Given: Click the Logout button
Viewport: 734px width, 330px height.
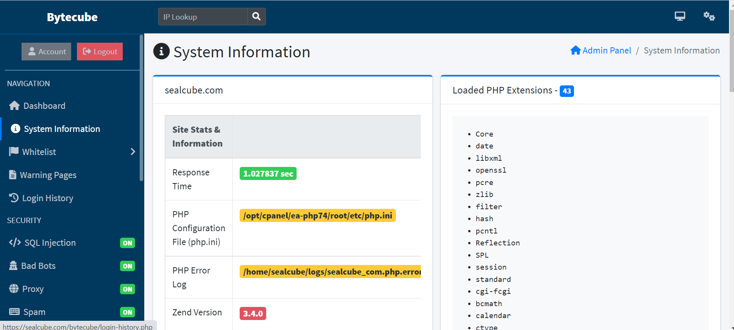Looking at the screenshot, I should click(x=100, y=52).
